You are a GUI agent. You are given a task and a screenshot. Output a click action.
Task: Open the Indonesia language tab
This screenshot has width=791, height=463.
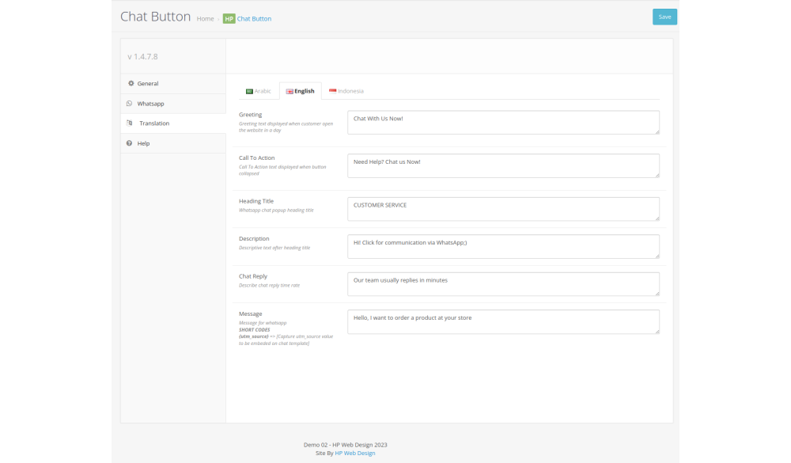pos(346,91)
